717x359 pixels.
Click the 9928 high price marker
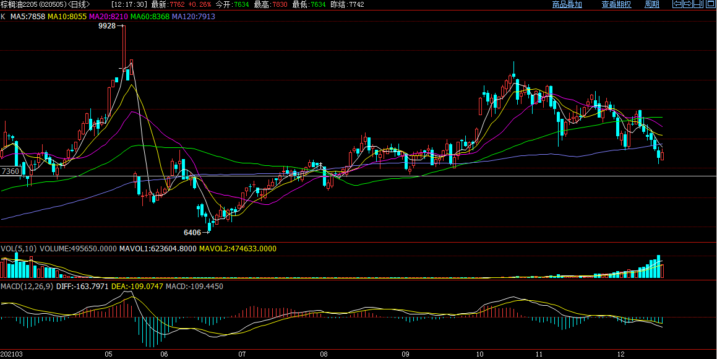click(x=107, y=27)
